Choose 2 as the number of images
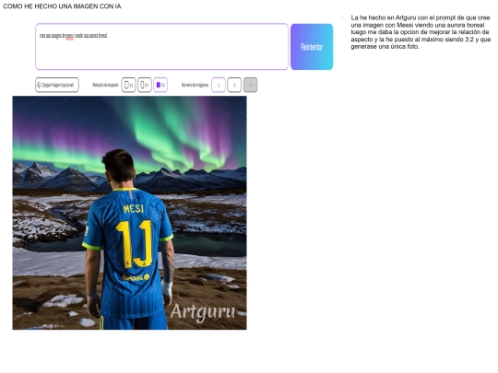This screenshot has width=498, height=373. pyautogui.click(x=234, y=85)
